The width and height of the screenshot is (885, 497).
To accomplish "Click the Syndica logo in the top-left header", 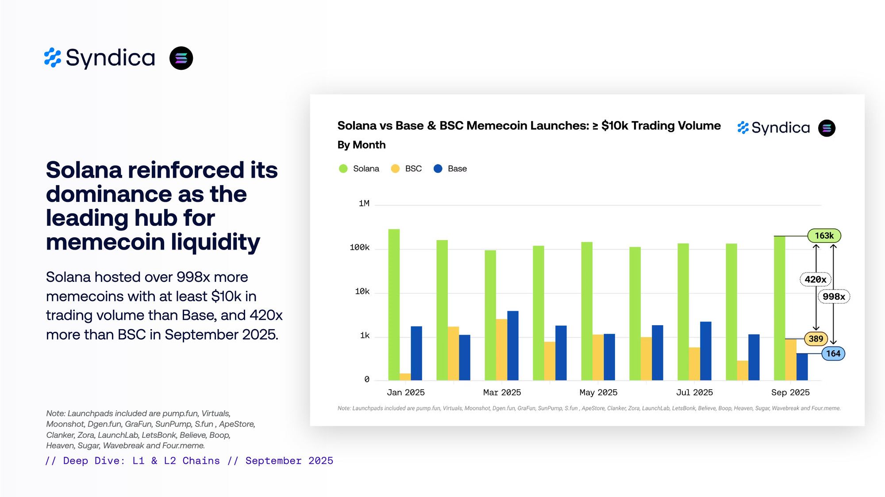I will click(100, 58).
